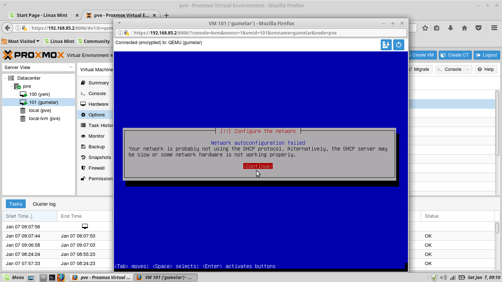Click the volume icon in system tray
The height and width of the screenshot is (282, 502).
444,278
